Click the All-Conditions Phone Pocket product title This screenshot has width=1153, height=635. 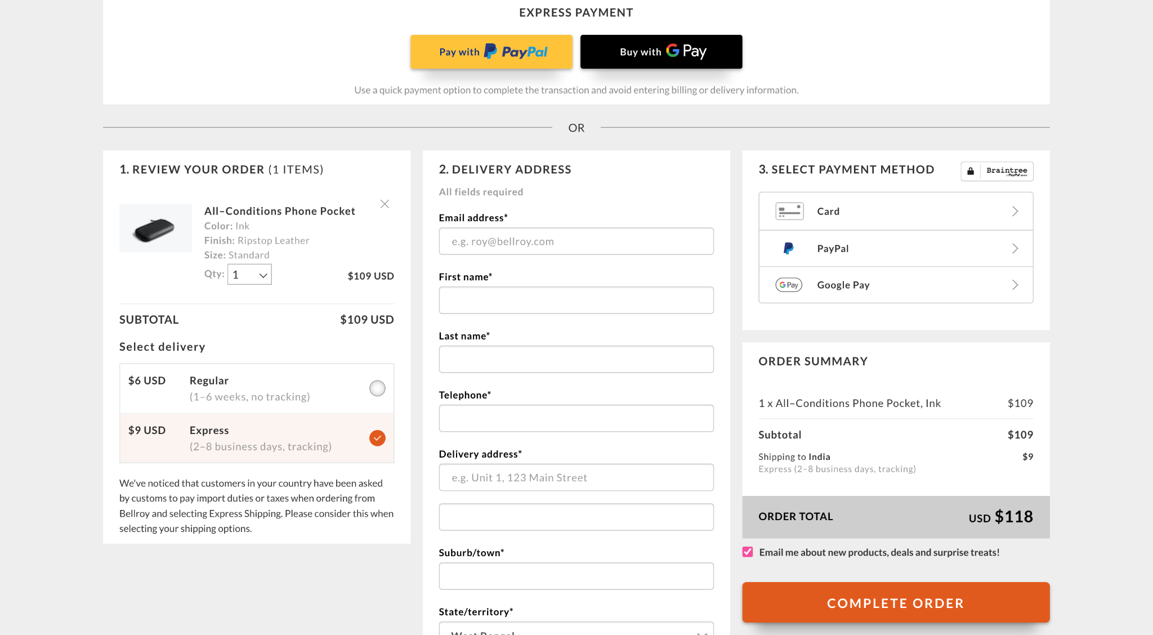point(280,211)
